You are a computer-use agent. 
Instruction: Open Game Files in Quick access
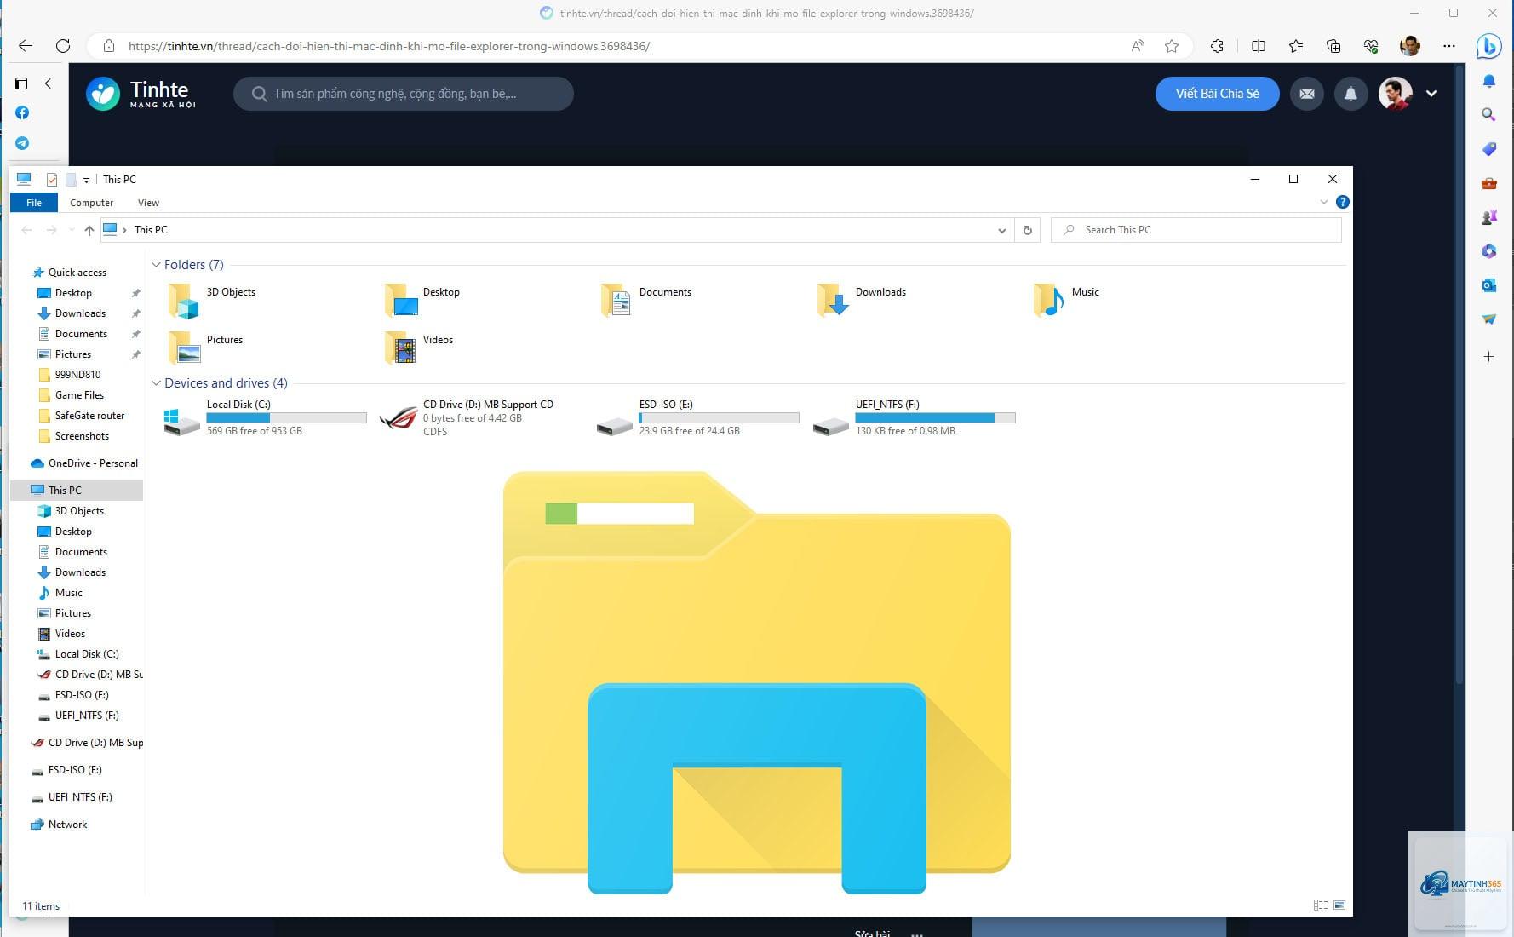(72, 395)
